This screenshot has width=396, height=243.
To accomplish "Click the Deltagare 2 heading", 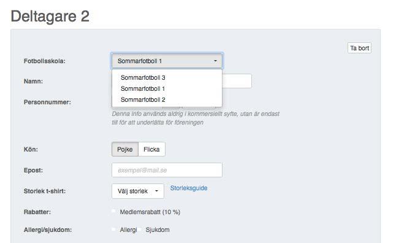I will [x=50, y=16].
